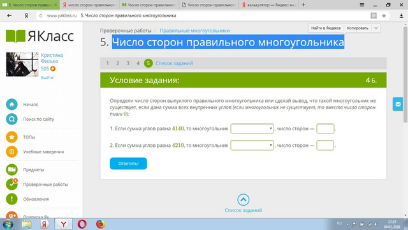Click the Выйти logout link
408x230 pixels.
click(47, 78)
